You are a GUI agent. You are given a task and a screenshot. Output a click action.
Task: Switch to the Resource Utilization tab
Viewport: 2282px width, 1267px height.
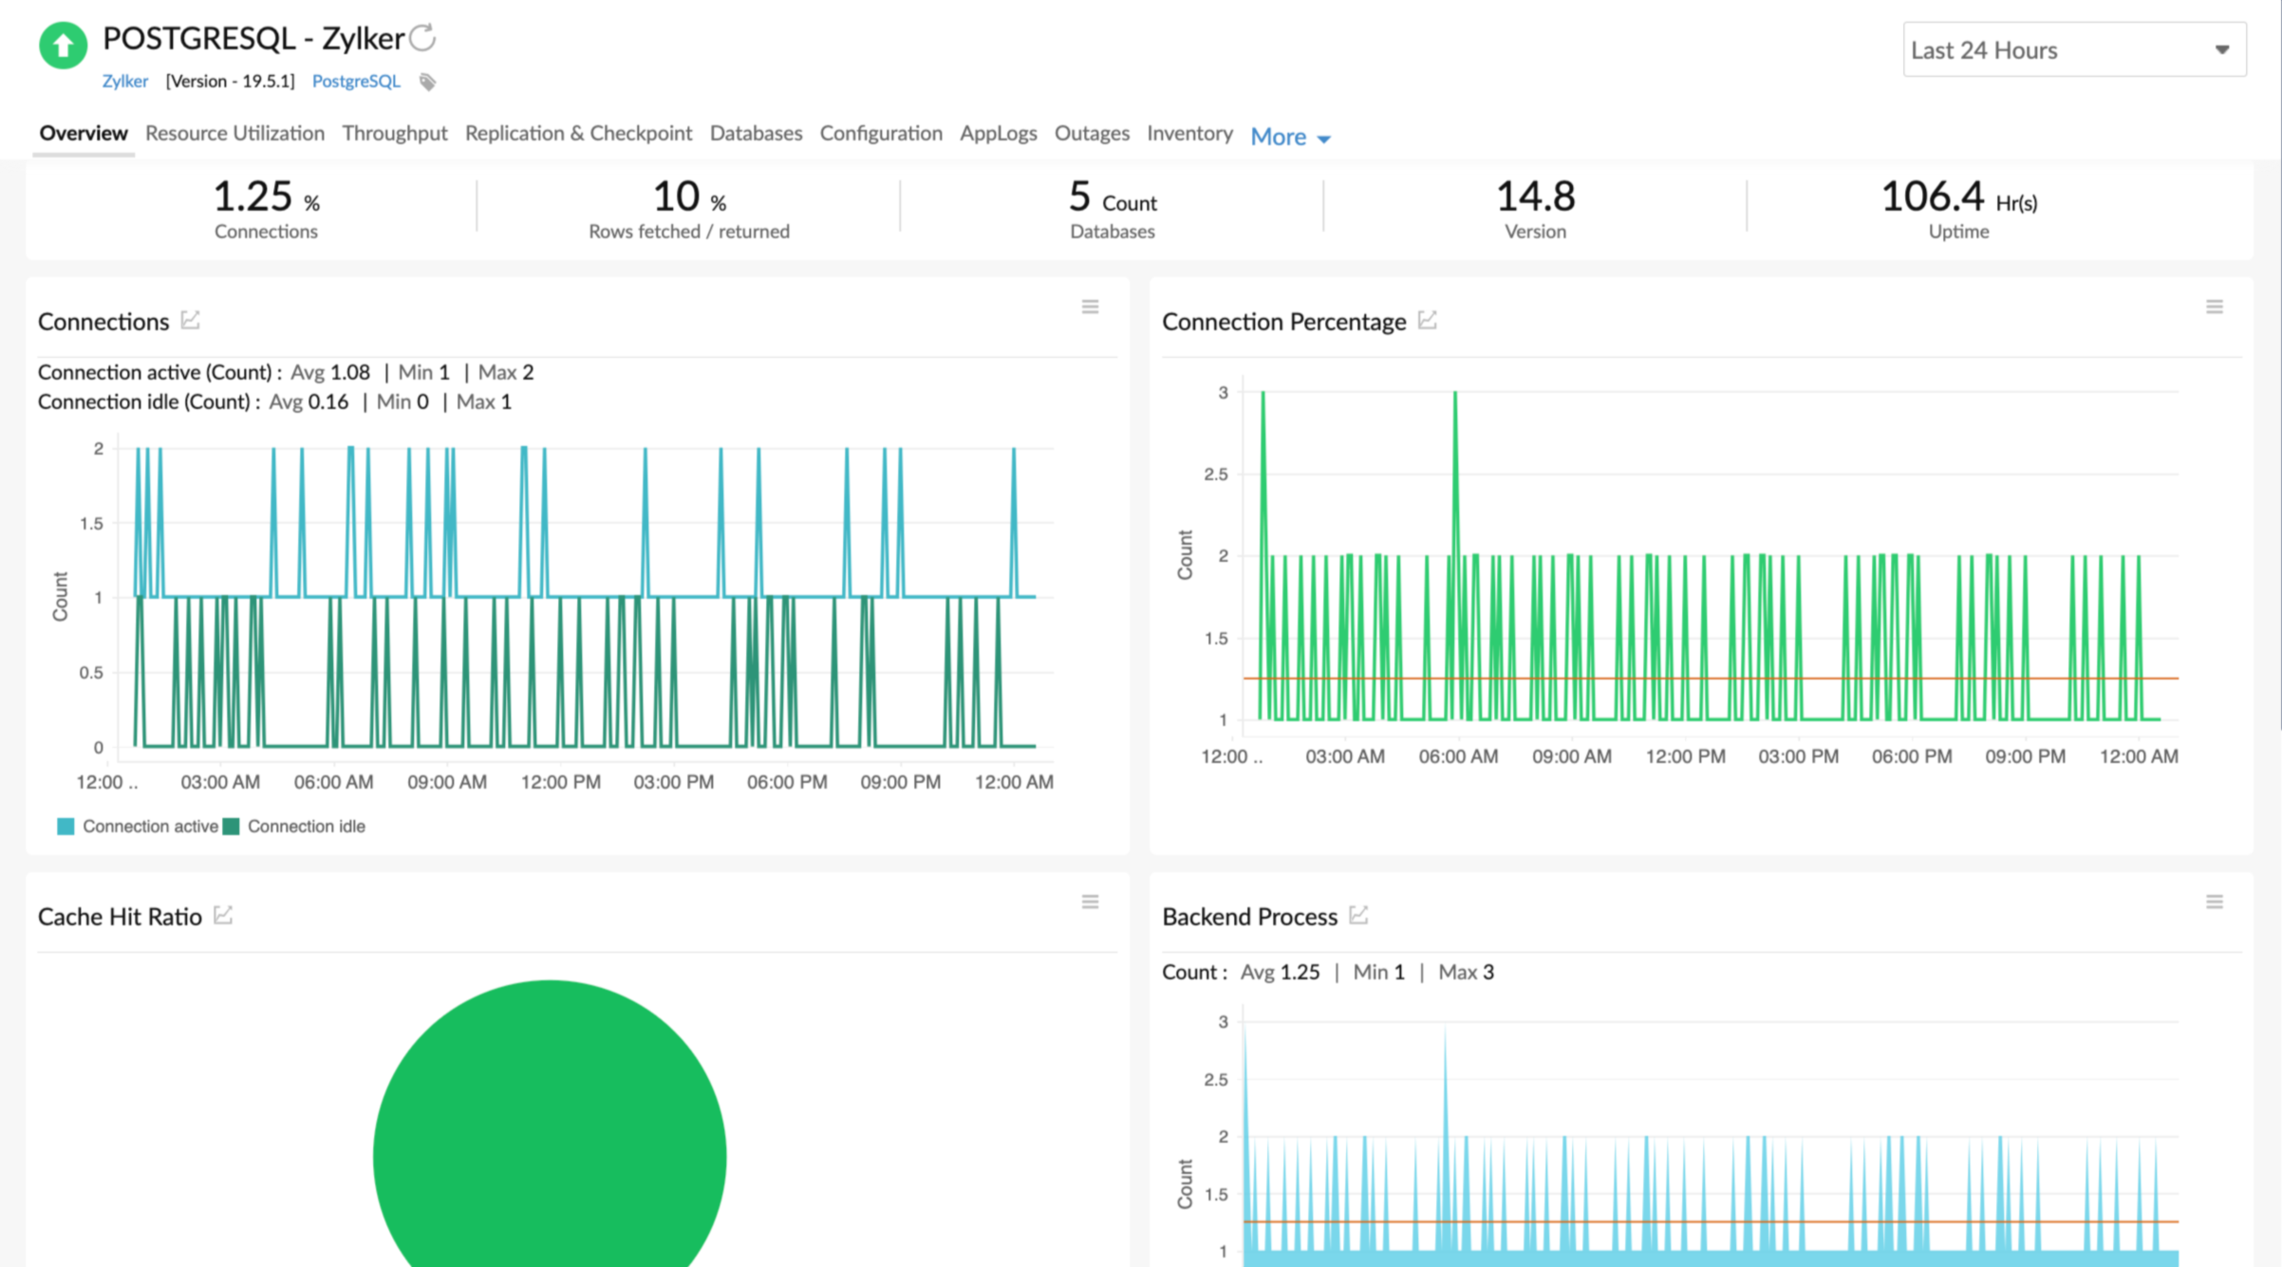(234, 133)
